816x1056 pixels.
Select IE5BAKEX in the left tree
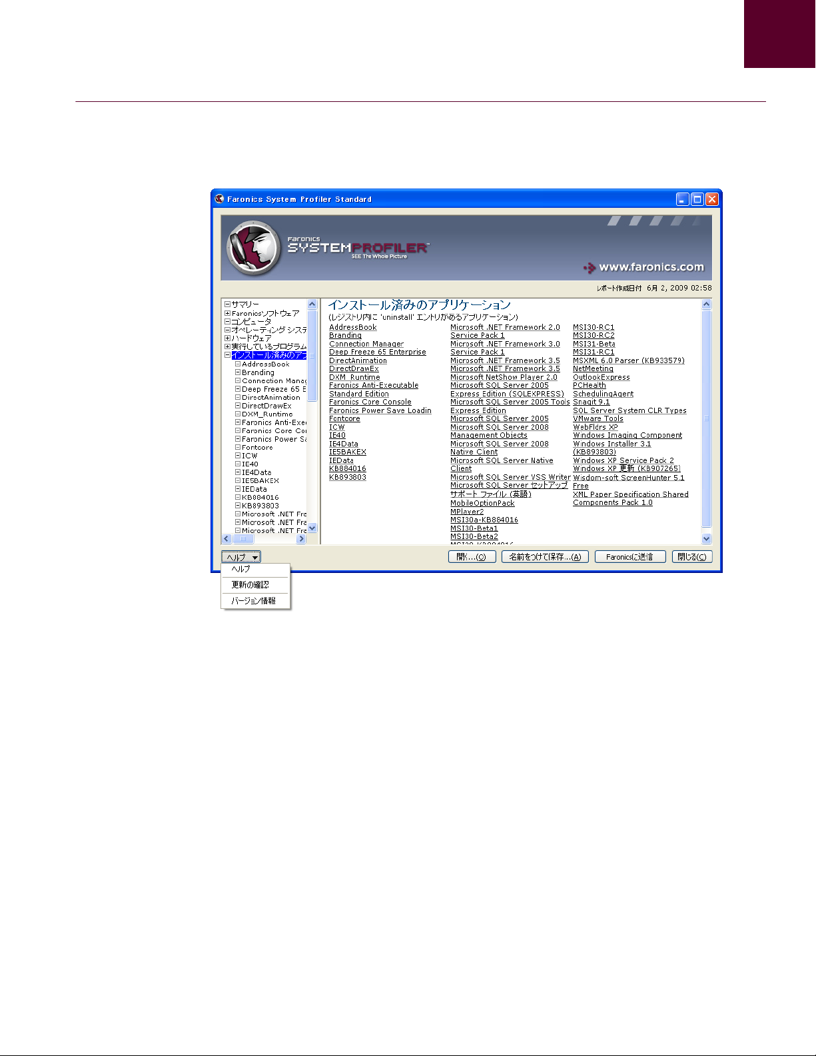(260, 481)
